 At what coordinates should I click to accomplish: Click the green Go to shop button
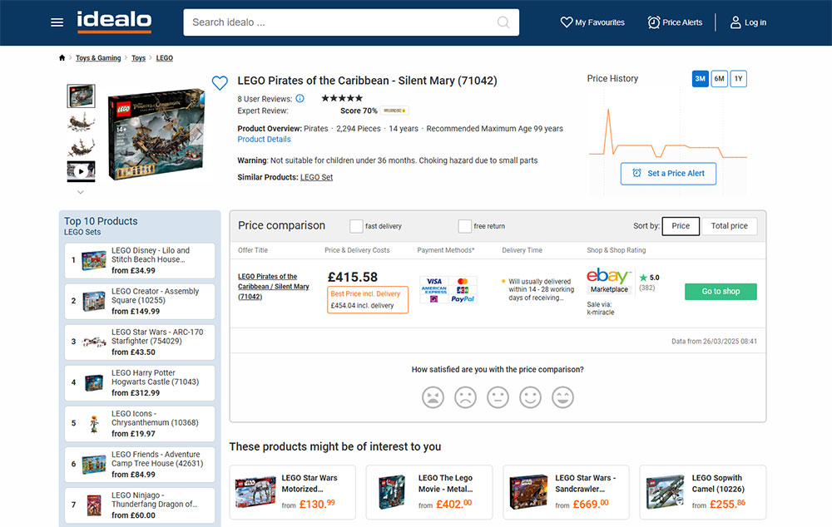721,291
